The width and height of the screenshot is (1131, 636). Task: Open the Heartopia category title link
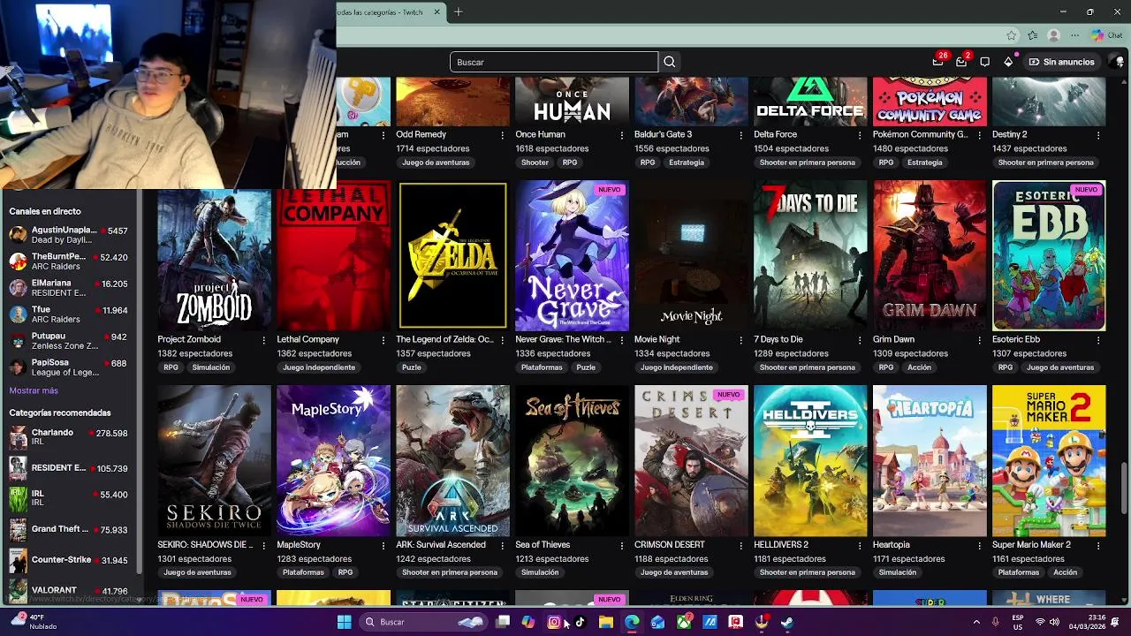(892, 545)
